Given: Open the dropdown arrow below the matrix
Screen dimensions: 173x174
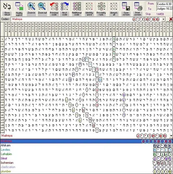Looking at the screenshot, I should coord(171,136).
